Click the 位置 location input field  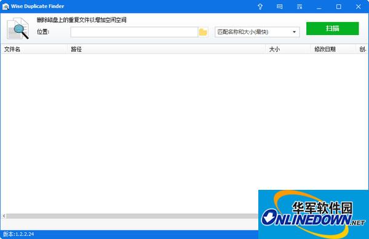coord(134,32)
